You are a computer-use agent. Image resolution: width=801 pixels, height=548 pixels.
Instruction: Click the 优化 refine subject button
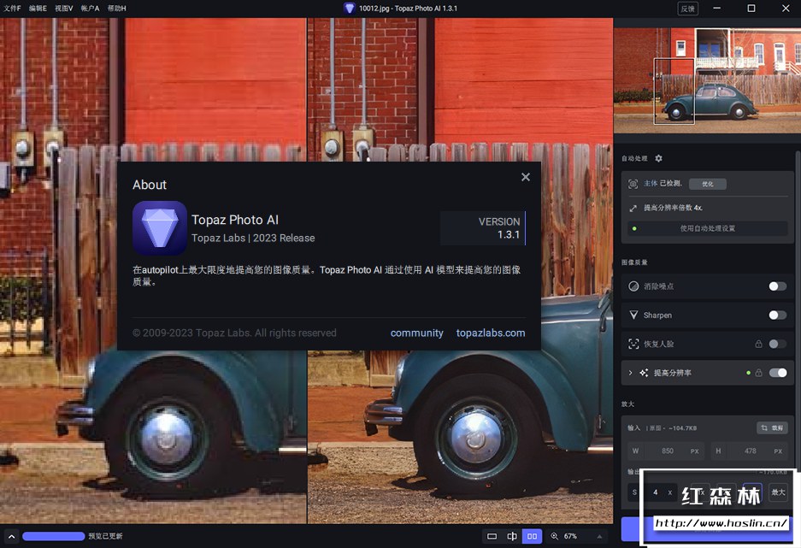[x=708, y=184]
